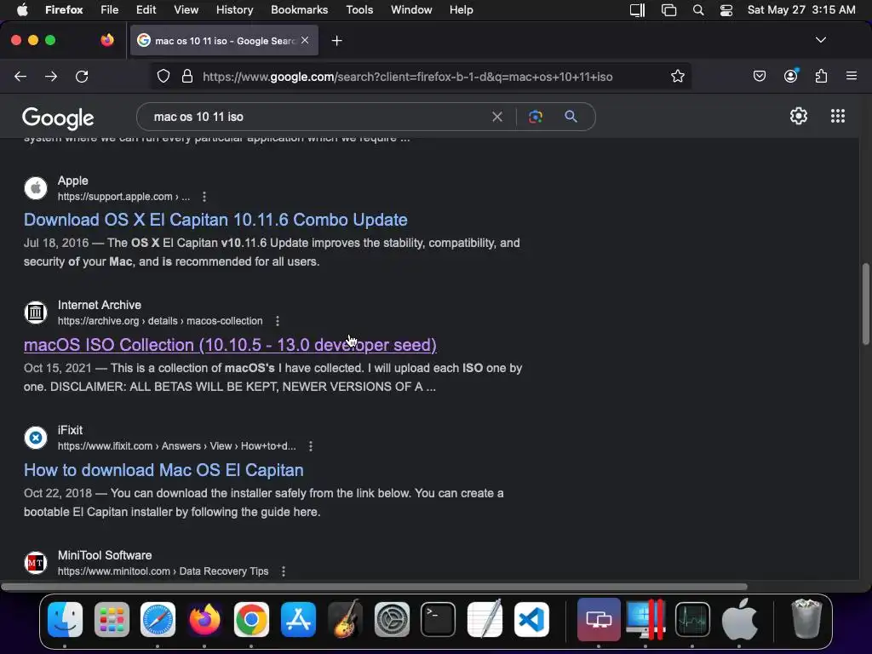Open the History menu

click(234, 10)
